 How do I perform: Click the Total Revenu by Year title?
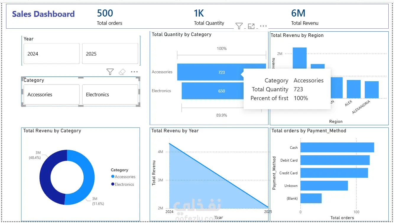(175, 131)
